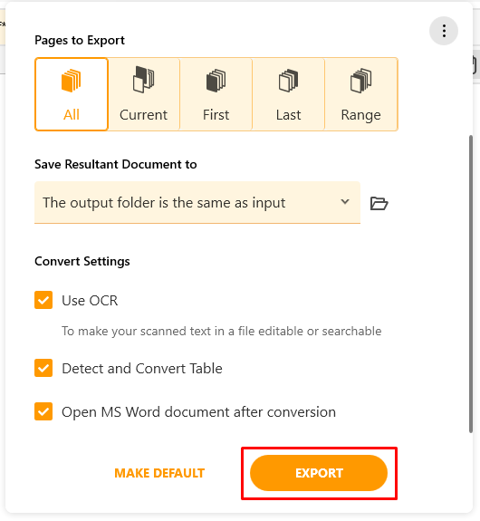
Task: Click "The output folder is the same as input" text
Action: pyautogui.click(x=164, y=203)
